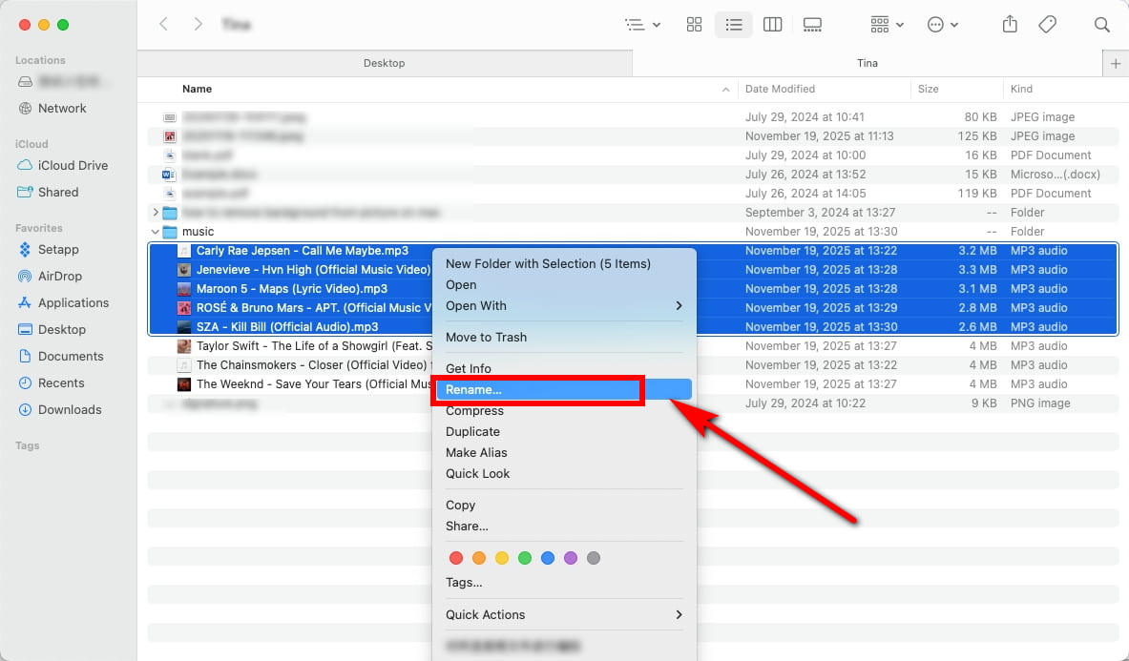Go back with the left arrow
Image resolution: width=1129 pixels, height=661 pixels.
coord(164,25)
